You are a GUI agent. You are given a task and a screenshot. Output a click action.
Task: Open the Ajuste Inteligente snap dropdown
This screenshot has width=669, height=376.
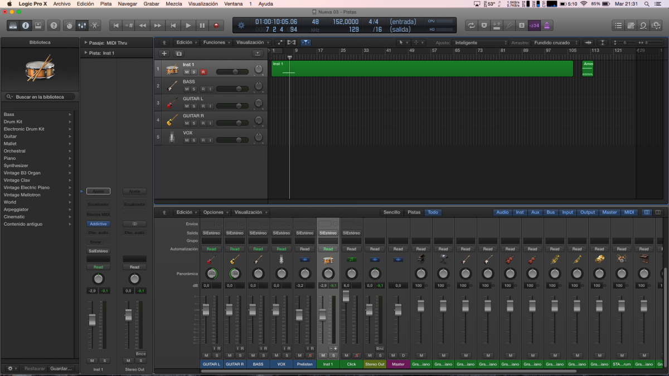click(x=479, y=42)
